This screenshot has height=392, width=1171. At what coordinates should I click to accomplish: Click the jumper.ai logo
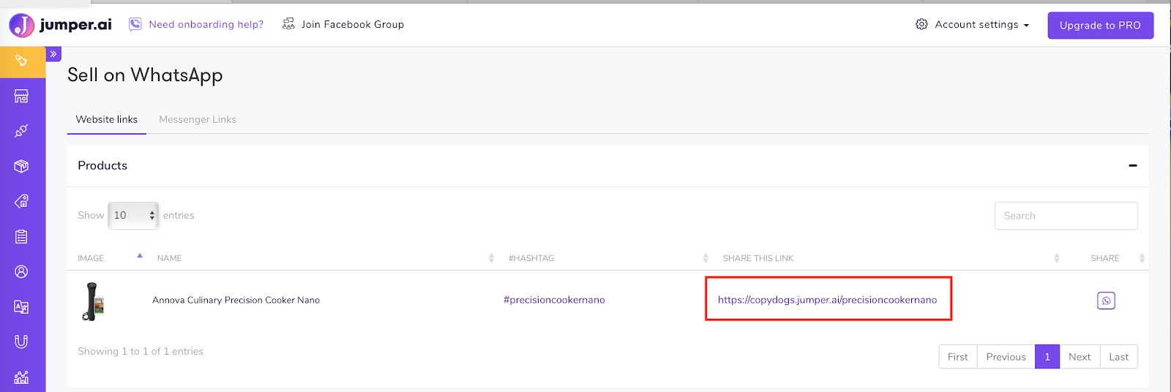[x=60, y=25]
